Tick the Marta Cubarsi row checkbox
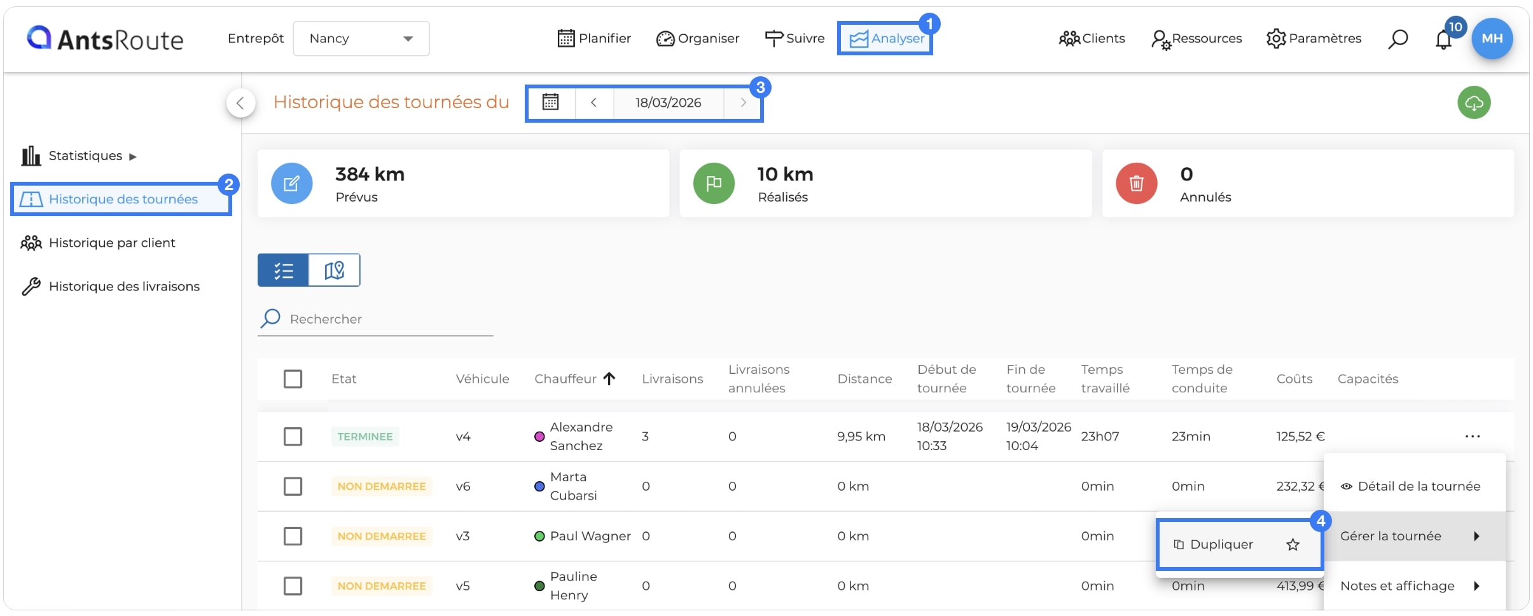 coord(293,486)
